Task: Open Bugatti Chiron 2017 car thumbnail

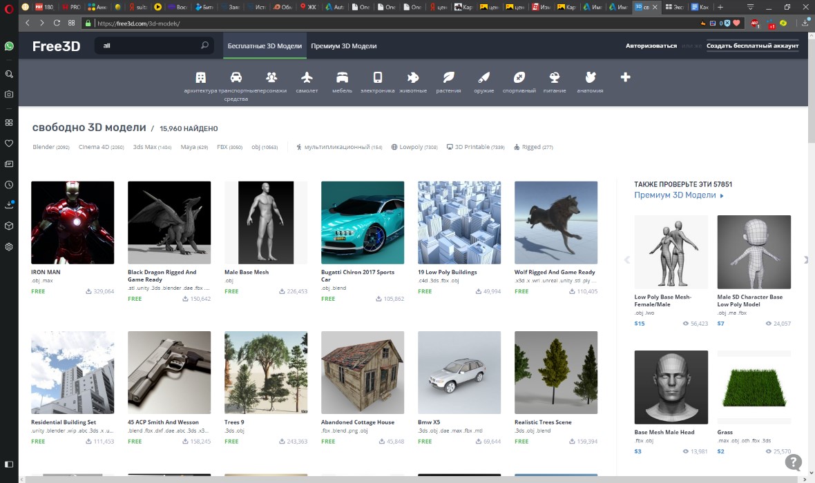Action: point(363,222)
